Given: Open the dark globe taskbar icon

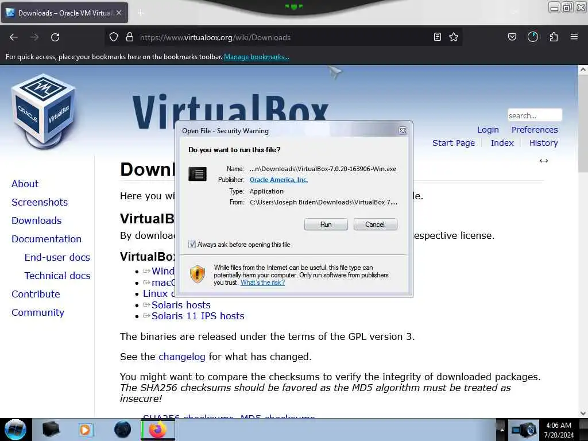Looking at the screenshot, I should [123, 430].
